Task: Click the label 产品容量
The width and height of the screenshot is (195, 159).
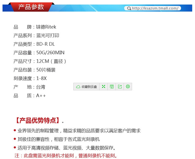Action: 23,53
